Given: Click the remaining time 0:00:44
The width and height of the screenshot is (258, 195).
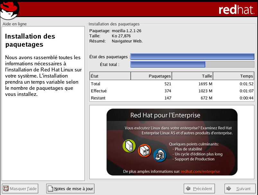Looking at the screenshot, I should [246, 98].
